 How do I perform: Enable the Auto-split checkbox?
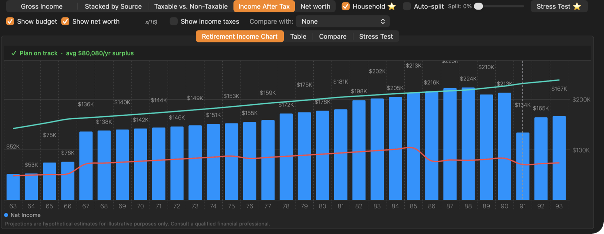coord(407,6)
